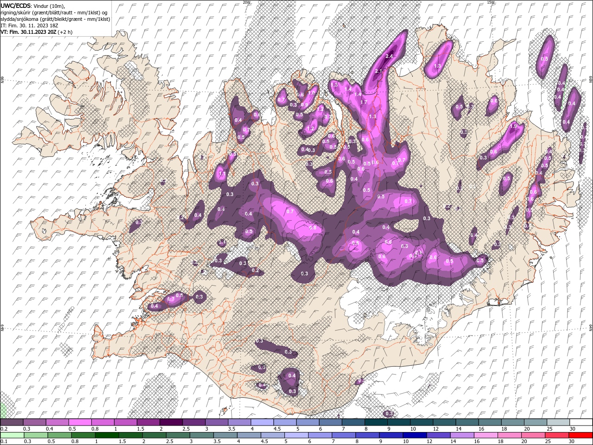The height and width of the screenshot is (445, 593).
Task: Click the '0.1' label in lower legend
Action: click(x=4, y=442)
